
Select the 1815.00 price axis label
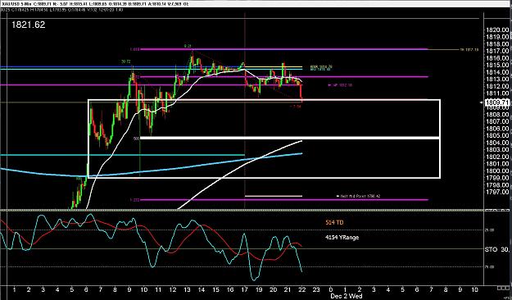coord(497,65)
